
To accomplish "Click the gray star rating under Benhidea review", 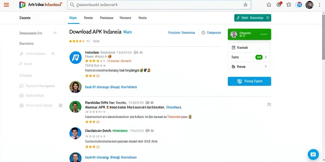I will click(96, 112).
